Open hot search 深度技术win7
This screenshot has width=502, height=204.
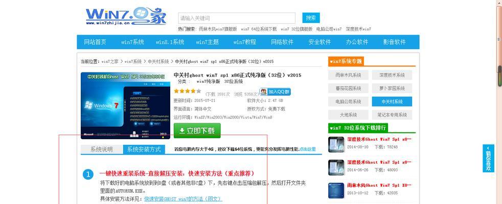click(358, 29)
